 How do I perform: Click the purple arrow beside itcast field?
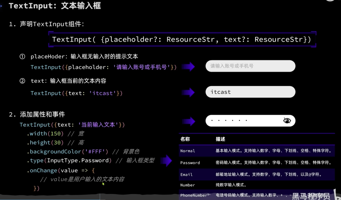[x=188, y=93]
